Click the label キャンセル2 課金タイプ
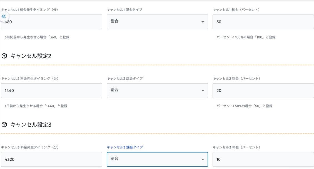This screenshot has width=314, height=169. click(125, 78)
